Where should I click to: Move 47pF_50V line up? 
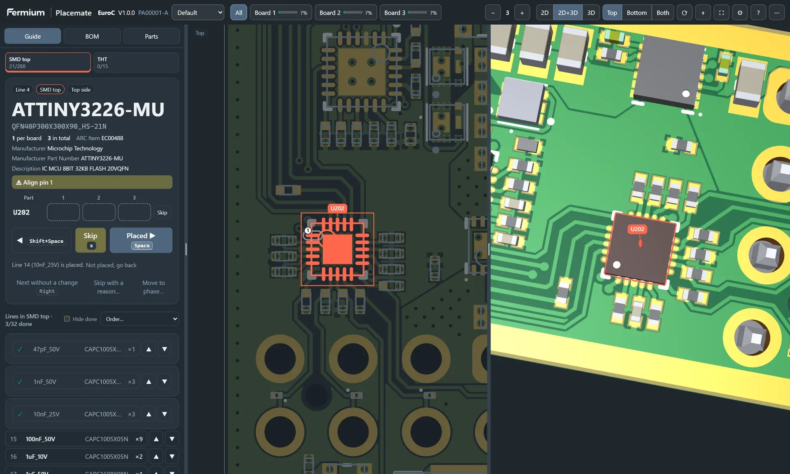click(x=149, y=349)
